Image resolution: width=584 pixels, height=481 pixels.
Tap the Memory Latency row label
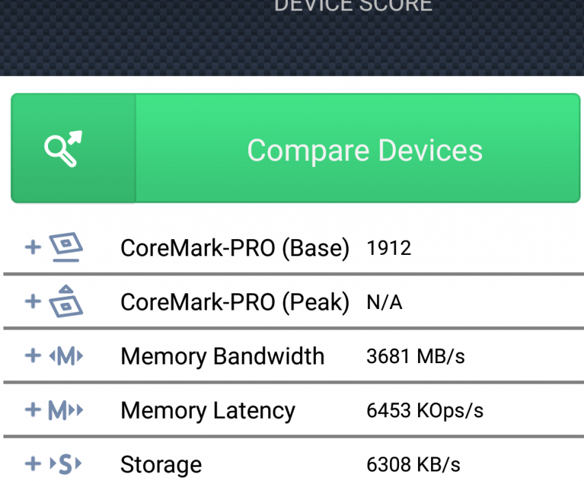click(x=208, y=411)
